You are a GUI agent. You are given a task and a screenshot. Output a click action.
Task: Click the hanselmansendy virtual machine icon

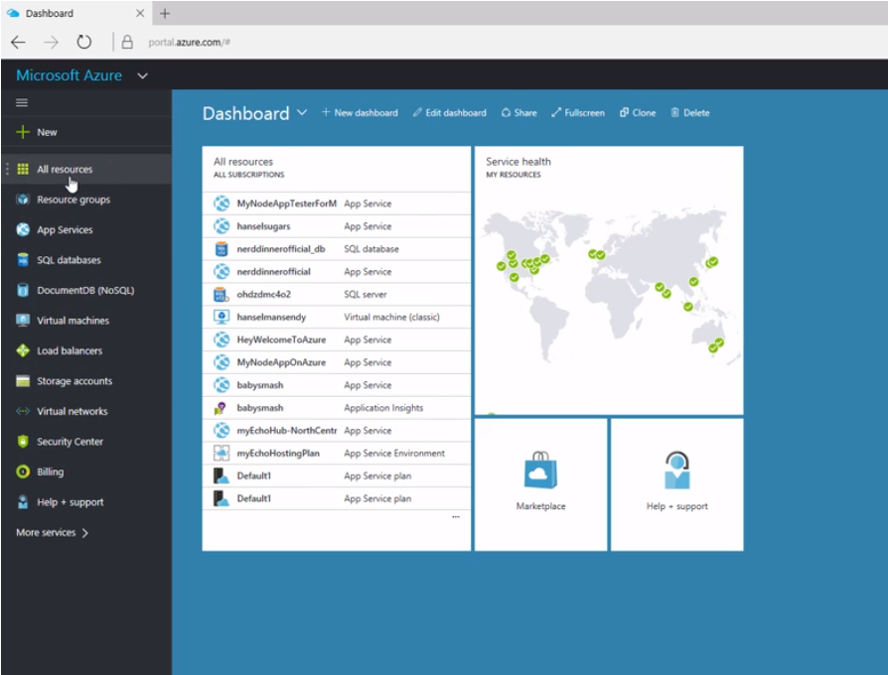[x=222, y=317]
